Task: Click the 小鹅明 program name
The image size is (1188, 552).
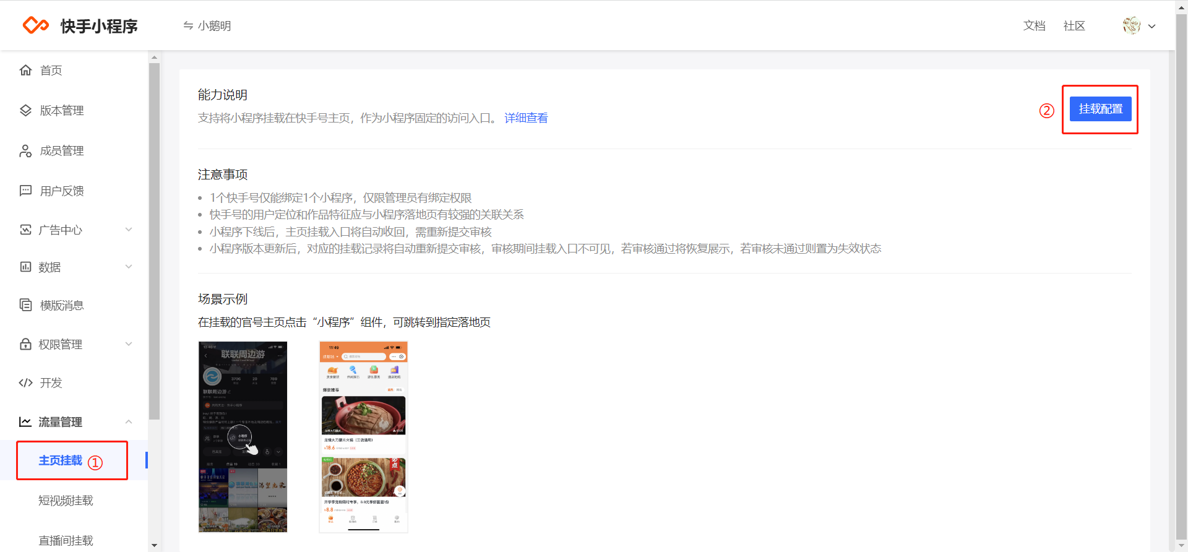Action: tap(215, 26)
